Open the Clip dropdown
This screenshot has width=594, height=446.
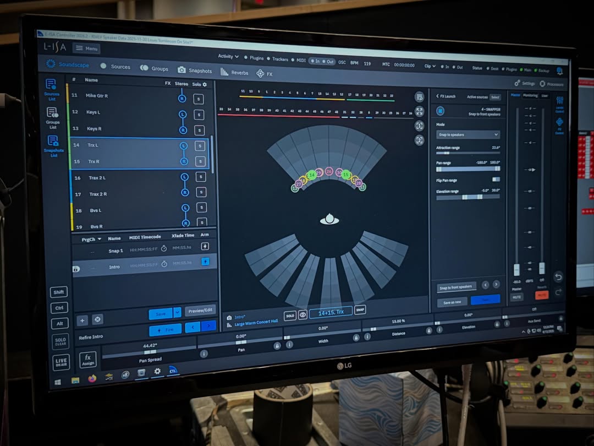click(x=430, y=66)
